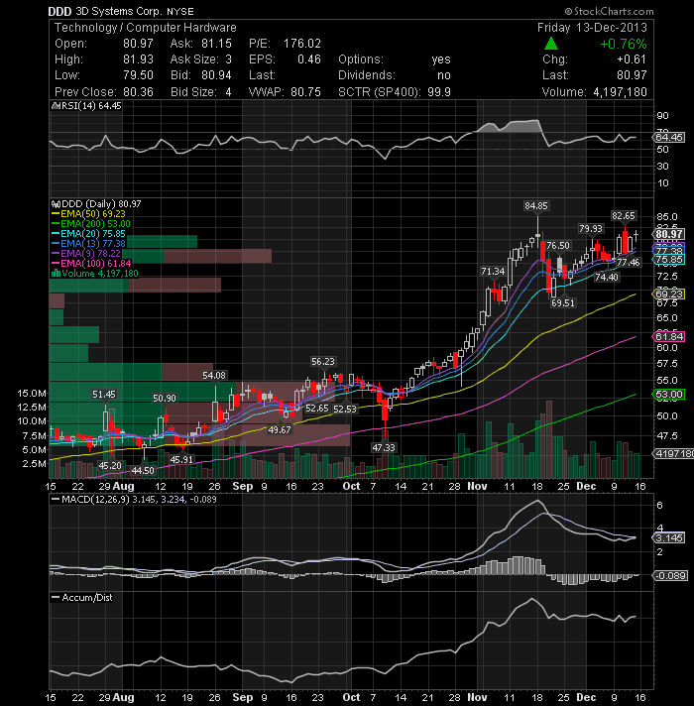Image resolution: width=694 pixels, height=706 pixels.
Task: Click the RSI area icon beside RSI(14)
Action: tap(57, 106)
